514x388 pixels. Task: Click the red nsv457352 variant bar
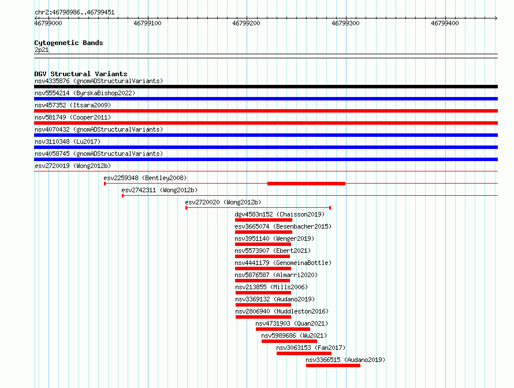tap(266, 111)
